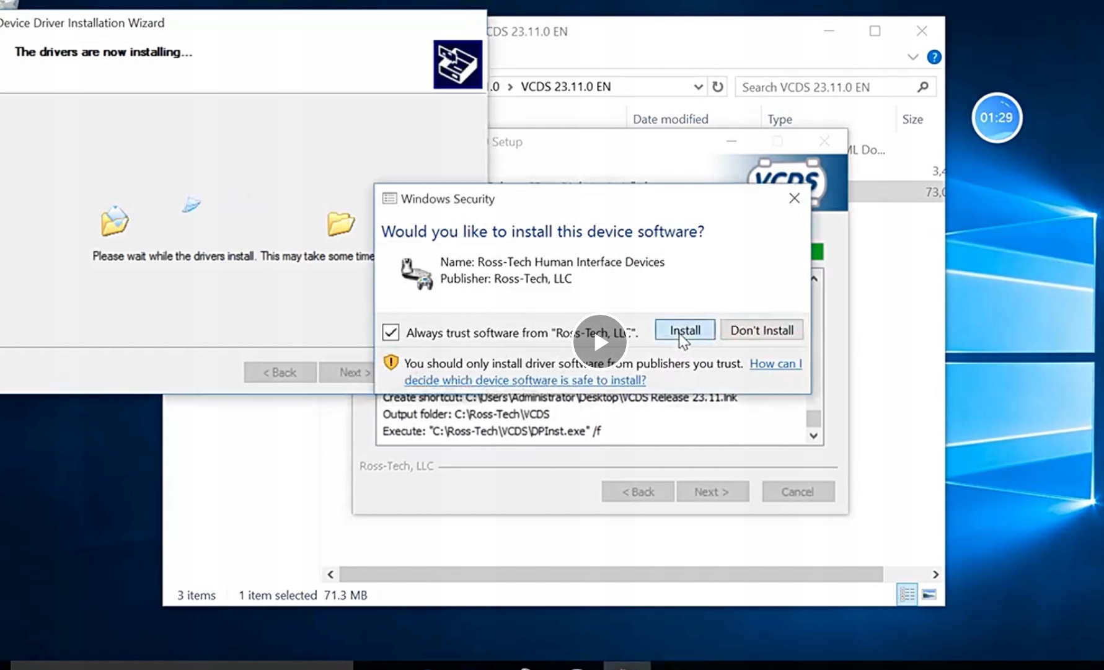Image resolution: width=1104 pixels, height=670 pixels.
Task: Expand the Explorer ribbon chevron
Action: [912, 57]
